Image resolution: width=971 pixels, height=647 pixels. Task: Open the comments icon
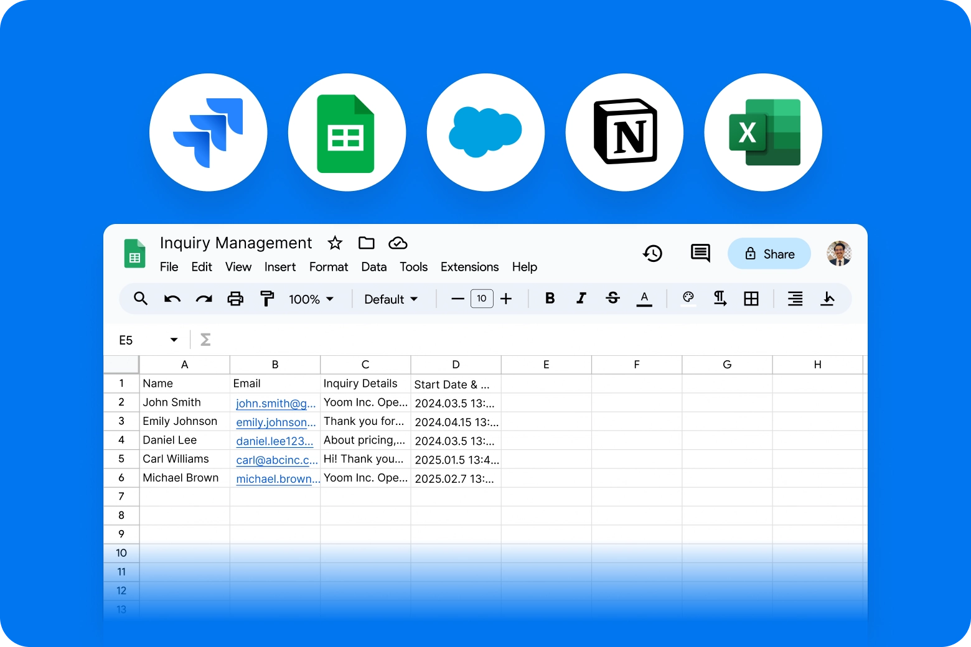(700, 253)
